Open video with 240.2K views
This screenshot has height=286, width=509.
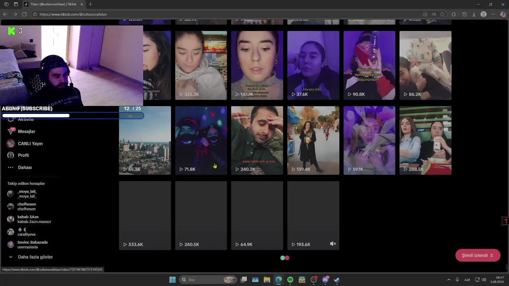click(257, 141)
